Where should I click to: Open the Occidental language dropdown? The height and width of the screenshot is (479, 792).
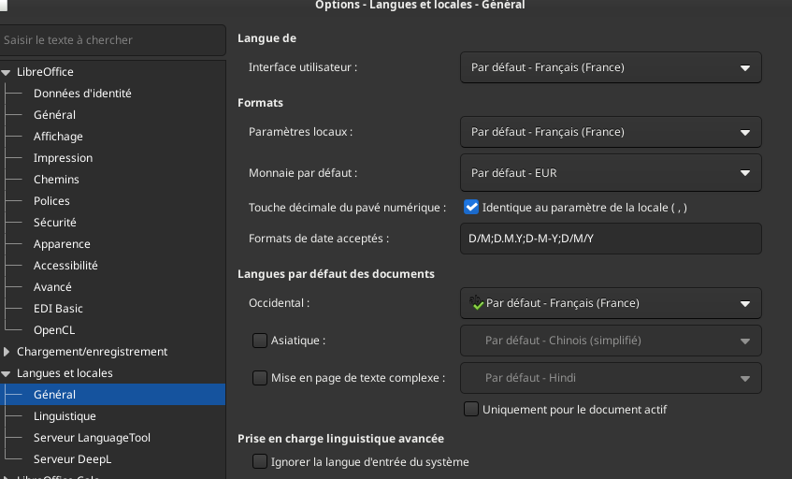coord(611,303)
